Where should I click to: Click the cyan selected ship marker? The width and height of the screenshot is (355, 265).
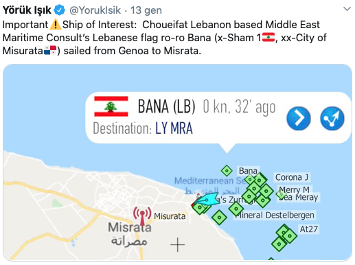(207, 199)
